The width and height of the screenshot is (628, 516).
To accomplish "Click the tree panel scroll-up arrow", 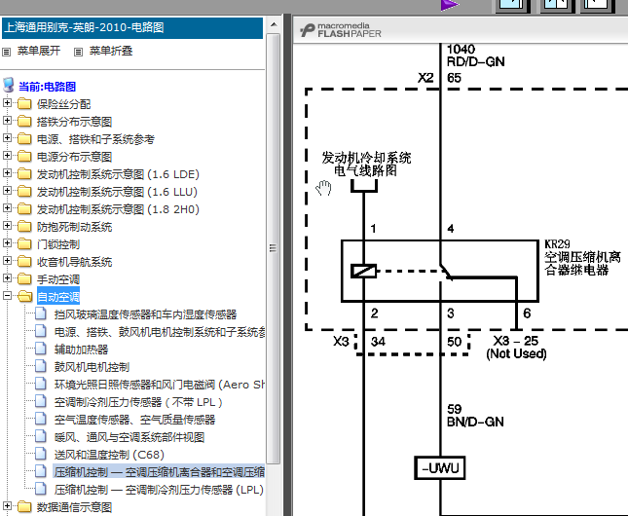I will 274,25.
